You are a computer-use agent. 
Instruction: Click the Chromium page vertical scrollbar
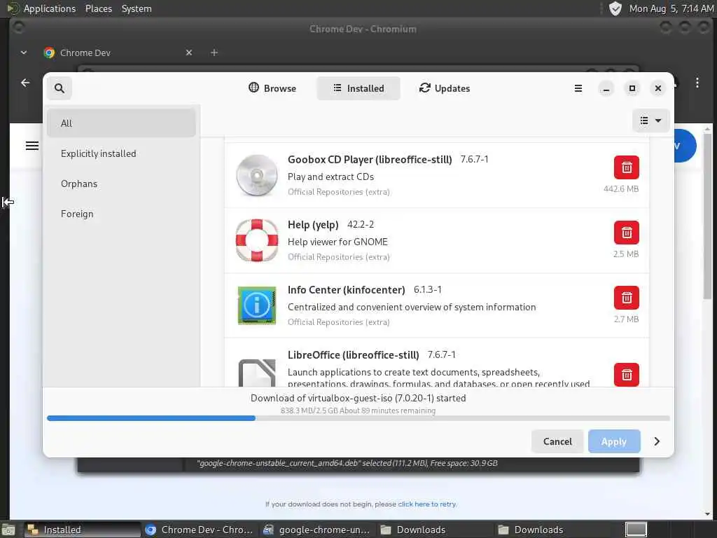click(x=707, y=216)
